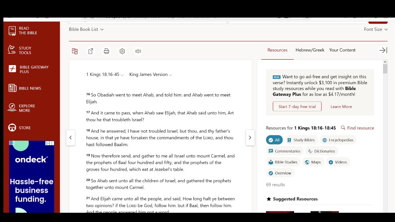The image size is (395, 222).
Task: Open the Study Tools sidebar icon
Action: [x=12, y=50]
